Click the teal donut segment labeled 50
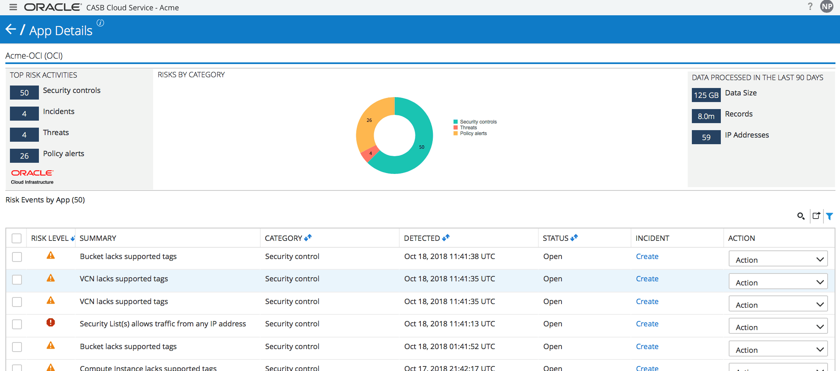Screen dimensions: 840x371 (x=422, y=147)
